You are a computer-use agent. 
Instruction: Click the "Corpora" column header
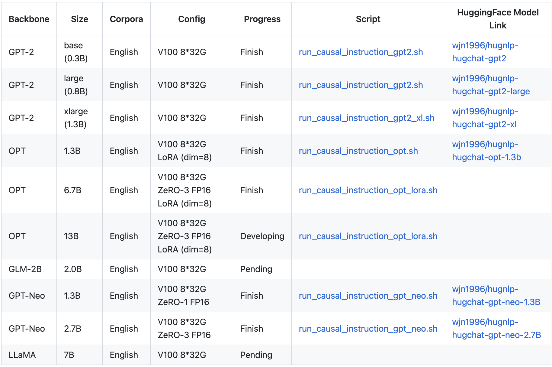coord(126,19)
